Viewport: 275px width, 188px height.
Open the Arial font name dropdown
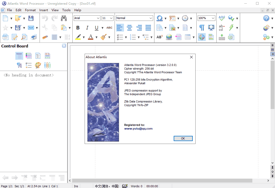tap(98, 18)
